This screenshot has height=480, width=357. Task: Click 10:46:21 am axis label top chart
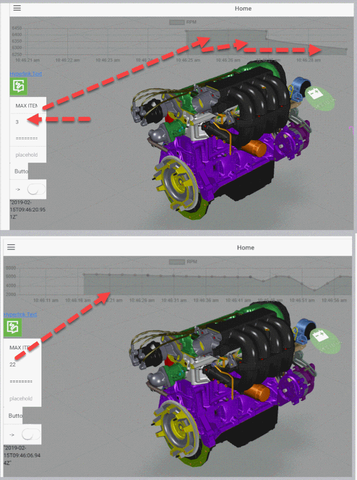click(x=27, y=60)
